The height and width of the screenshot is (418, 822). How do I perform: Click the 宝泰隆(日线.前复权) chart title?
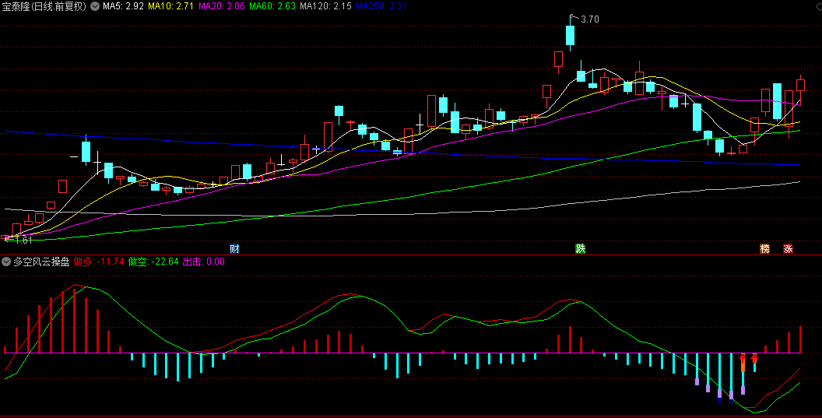pyautogui.click(x=44, y=6)
